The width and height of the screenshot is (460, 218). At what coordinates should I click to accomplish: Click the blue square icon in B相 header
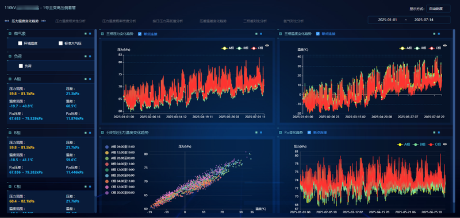tap(90, 133)
